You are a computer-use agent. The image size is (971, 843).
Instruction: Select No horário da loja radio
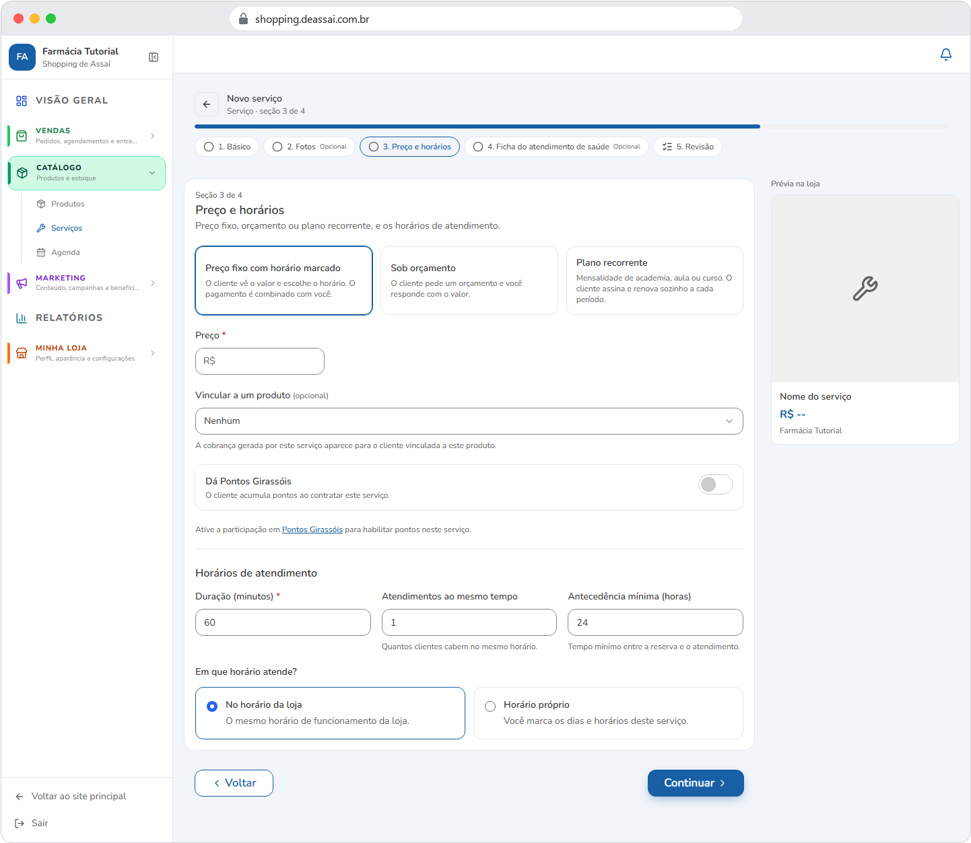(212, 706)
